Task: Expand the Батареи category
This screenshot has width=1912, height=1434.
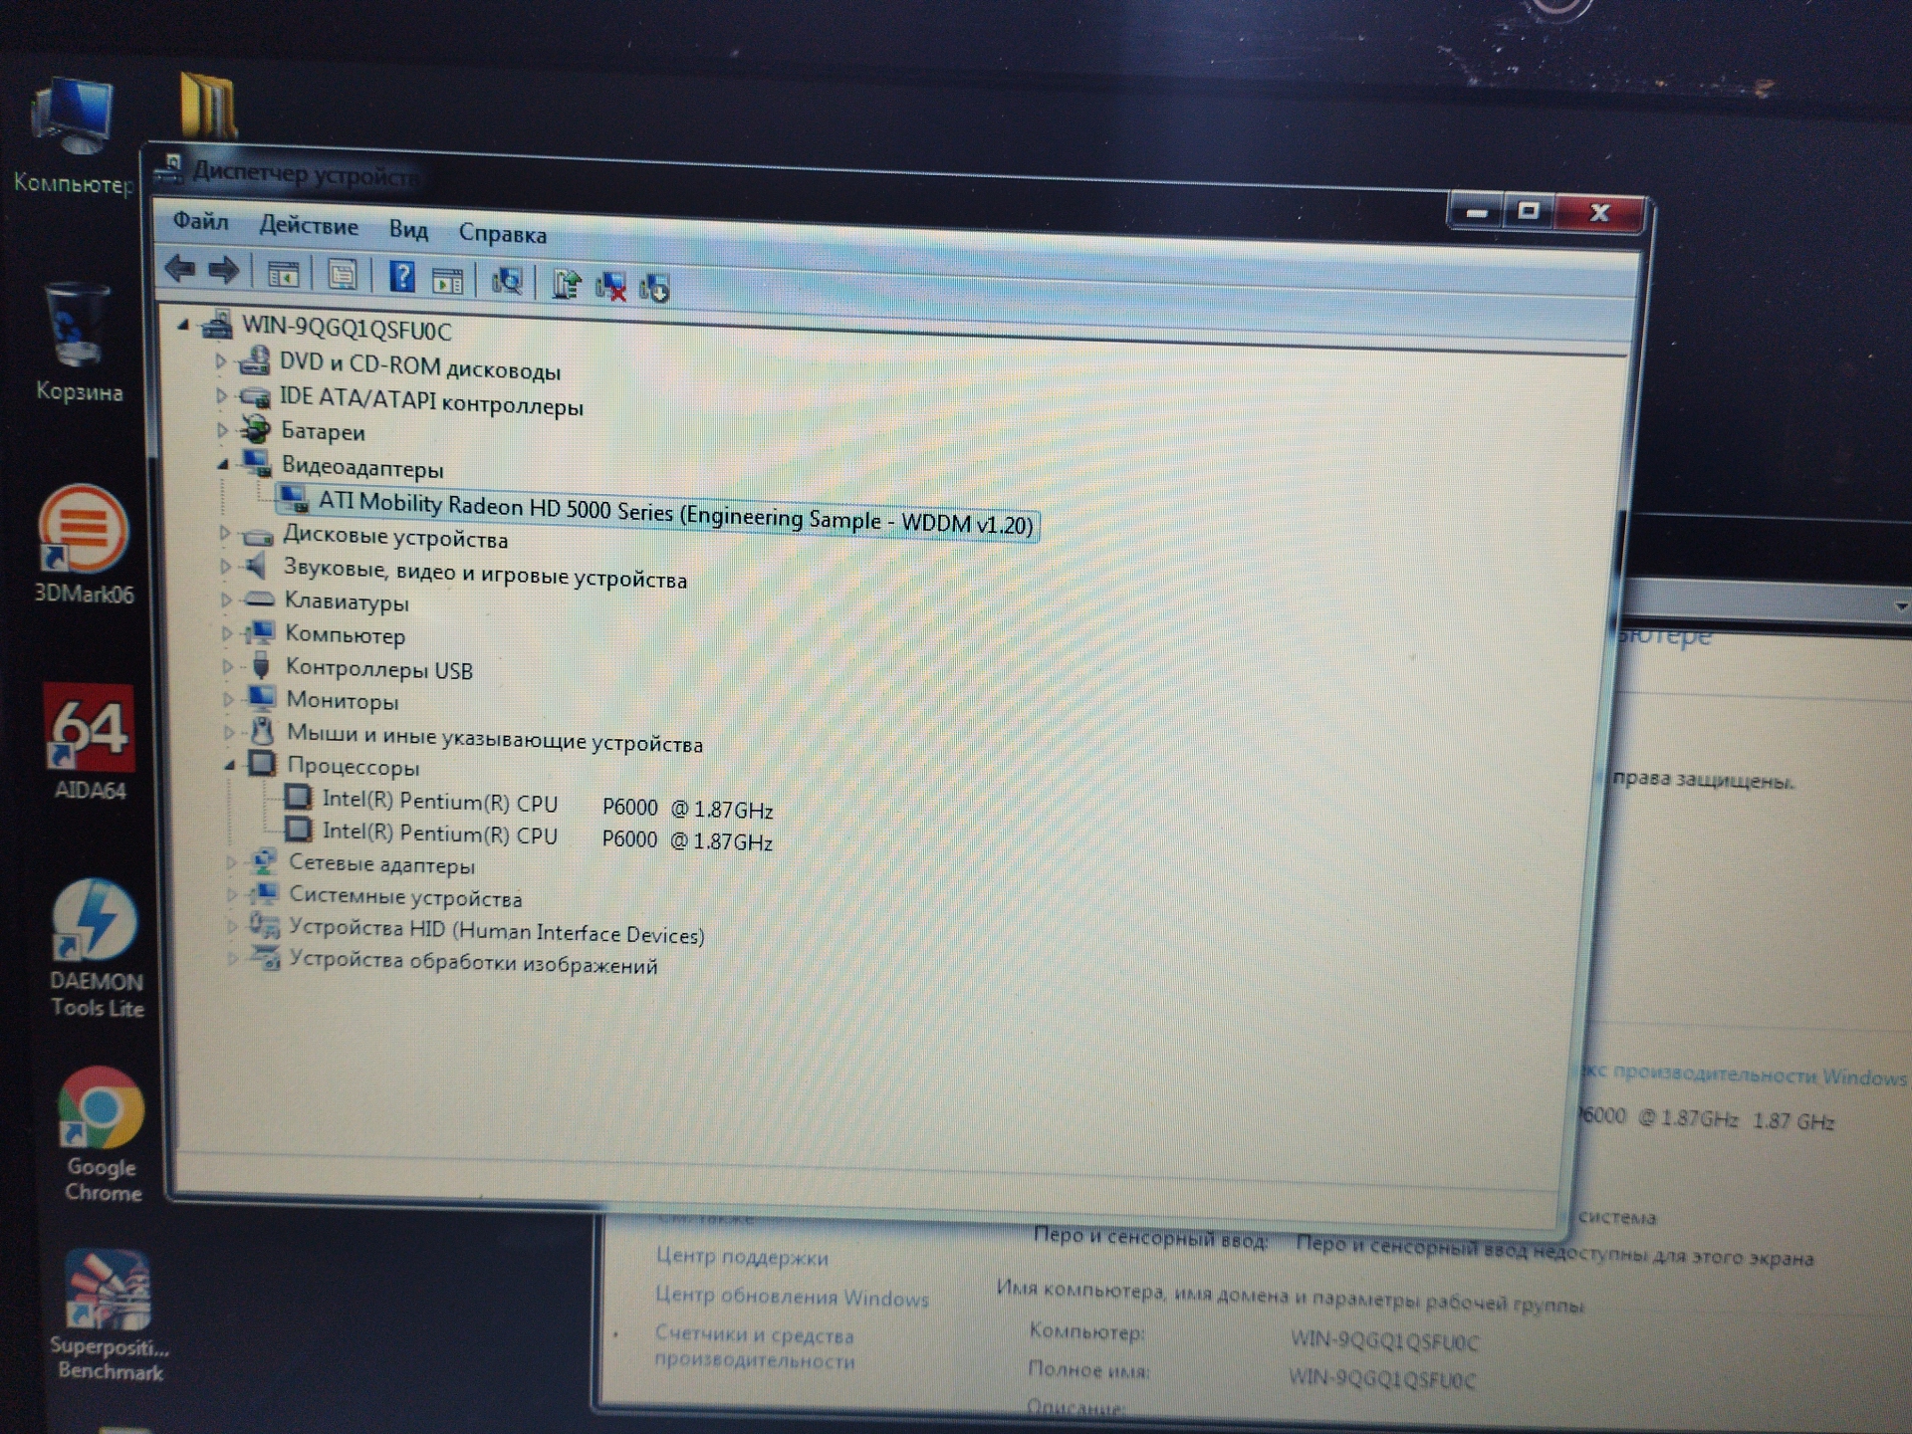Action: click(x=222, y=430)
